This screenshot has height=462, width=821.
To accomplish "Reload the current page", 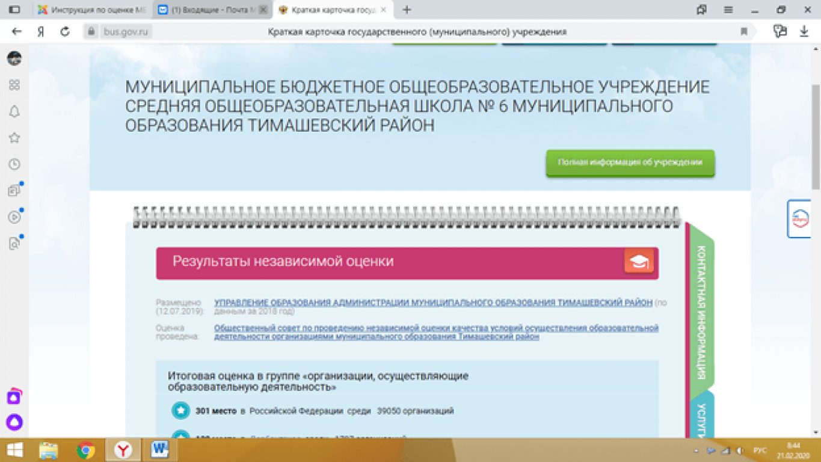I will tap(65, 32).
